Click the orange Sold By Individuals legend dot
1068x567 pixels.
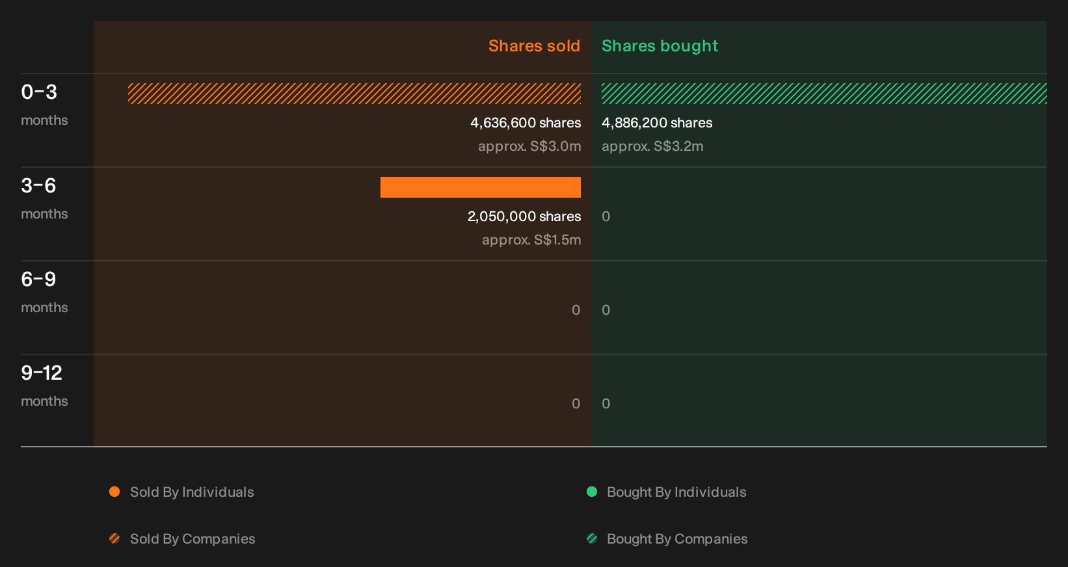pyautogui.click(x=114, y=492)
